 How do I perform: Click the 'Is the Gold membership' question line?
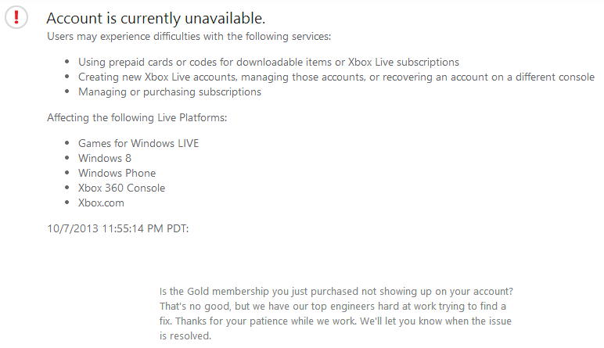pos(336,291)
